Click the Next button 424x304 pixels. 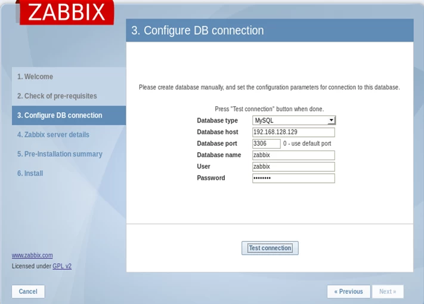pyautogui.click(x=388, y=291)
